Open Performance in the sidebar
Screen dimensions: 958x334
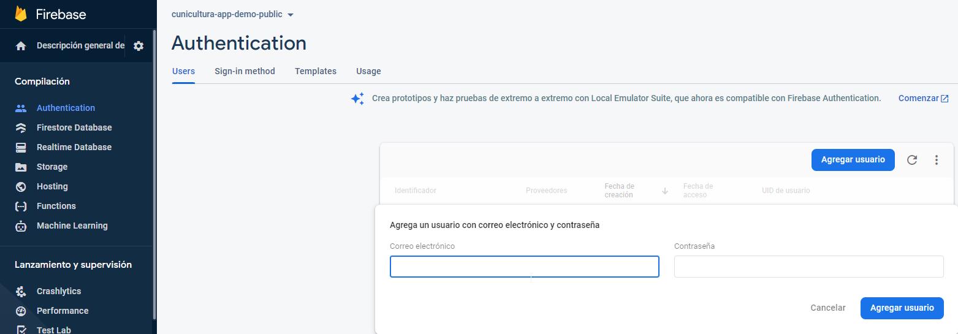pyautogui.click(x=63, y=311)
